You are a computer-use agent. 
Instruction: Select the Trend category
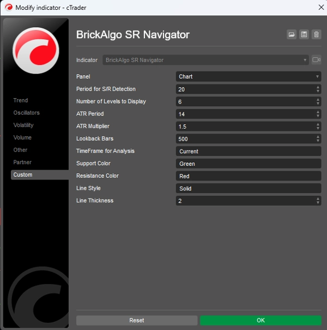(x=21, y=100)
